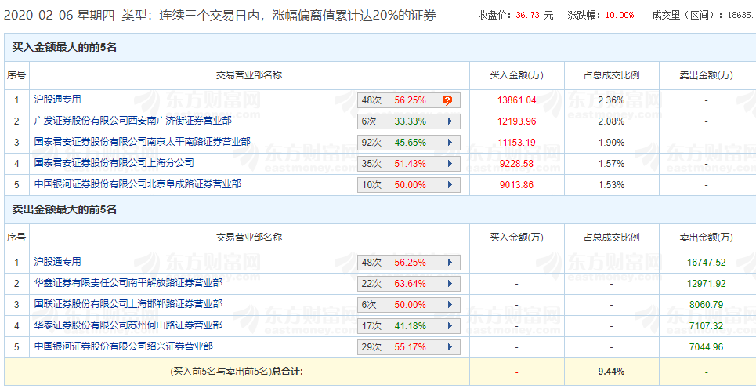Image resolution: width=756 pixels, height=388 pixels.
Task: Click the 6次 33.33% stats box
Action: tap(409, 121)
